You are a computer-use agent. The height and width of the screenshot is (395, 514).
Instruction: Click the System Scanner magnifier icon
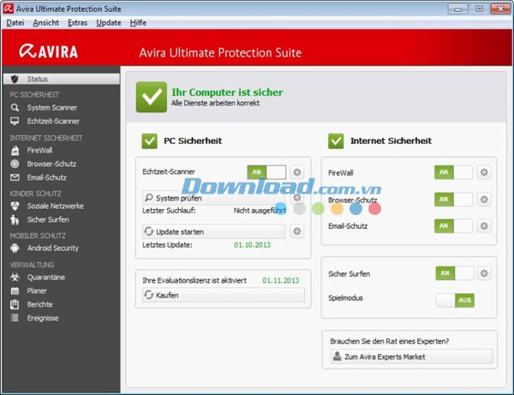coord(15,107)
